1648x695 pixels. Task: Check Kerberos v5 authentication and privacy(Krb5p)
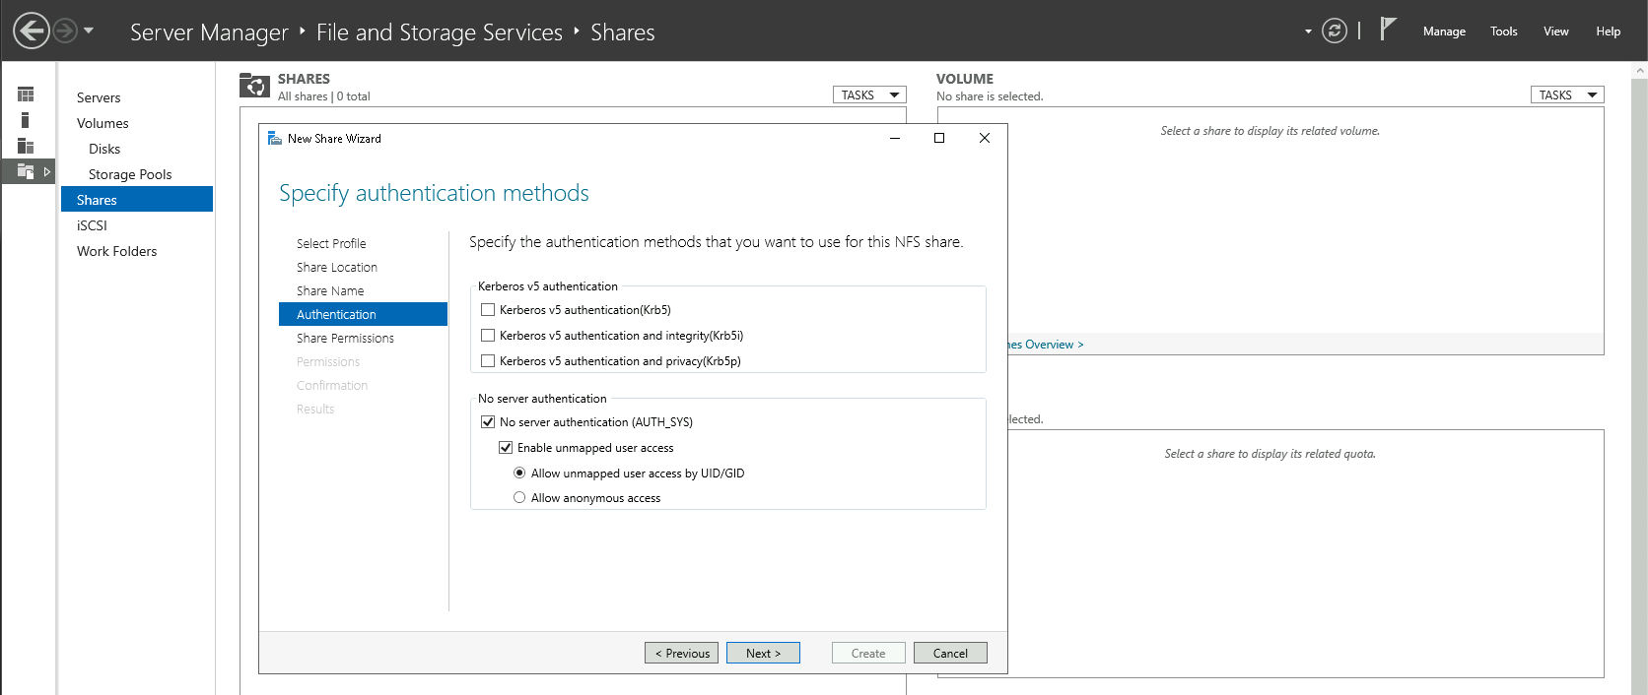[488, 361]
